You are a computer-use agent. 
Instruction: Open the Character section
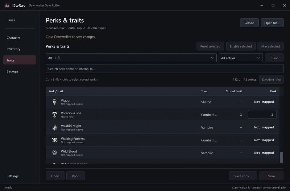coord(20,38)
